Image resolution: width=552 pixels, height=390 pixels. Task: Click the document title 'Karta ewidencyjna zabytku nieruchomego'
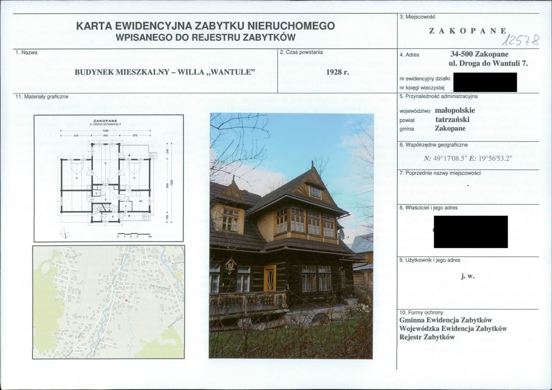[205, 26]
